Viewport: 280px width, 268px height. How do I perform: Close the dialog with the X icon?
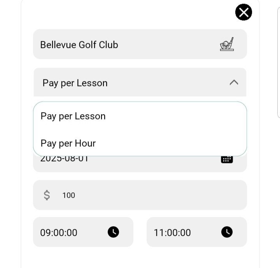click(244, 12)
